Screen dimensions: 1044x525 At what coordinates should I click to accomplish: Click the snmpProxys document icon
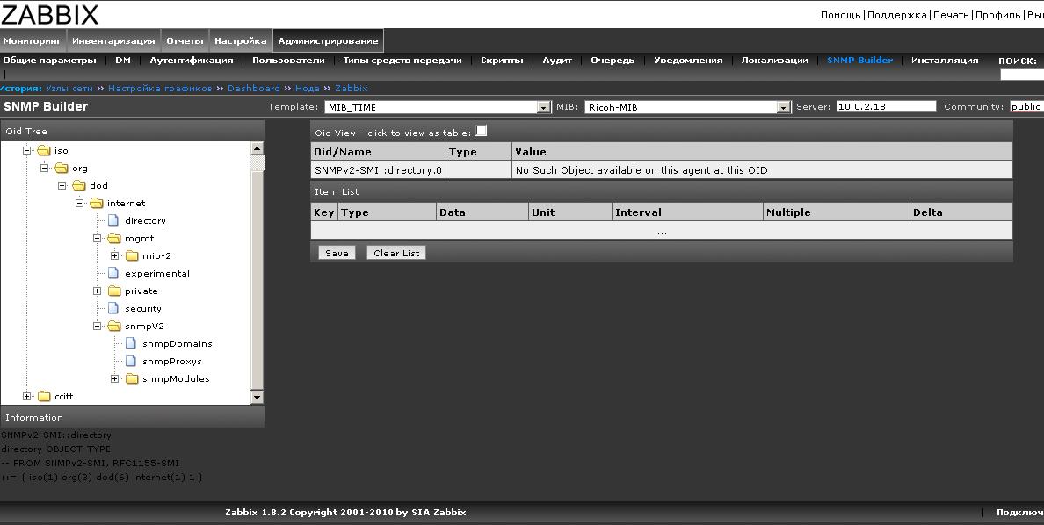pos(131,362)
